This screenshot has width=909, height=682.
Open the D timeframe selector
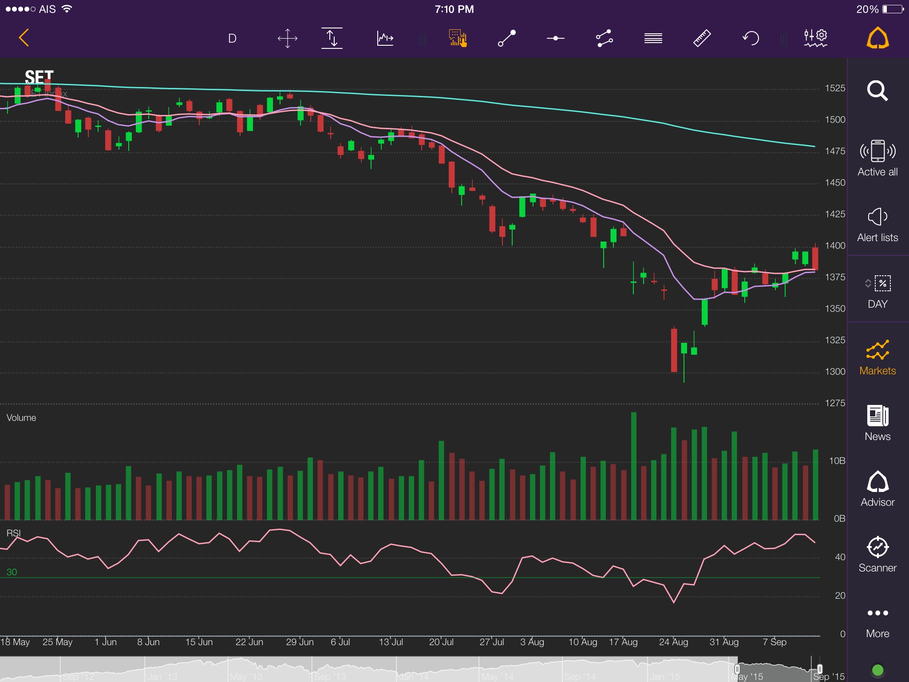coord(232,38)
